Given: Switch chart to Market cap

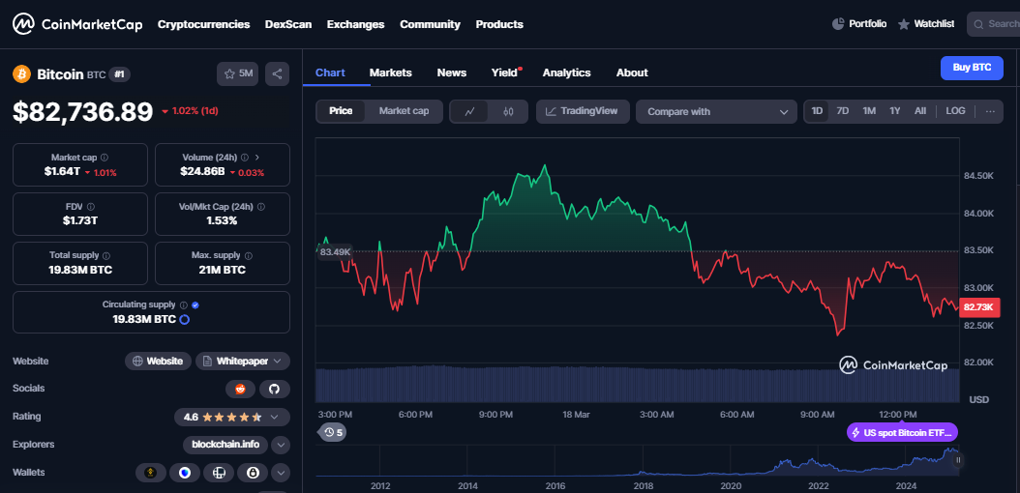Looking at the screenshot, I should pos(404,111).
